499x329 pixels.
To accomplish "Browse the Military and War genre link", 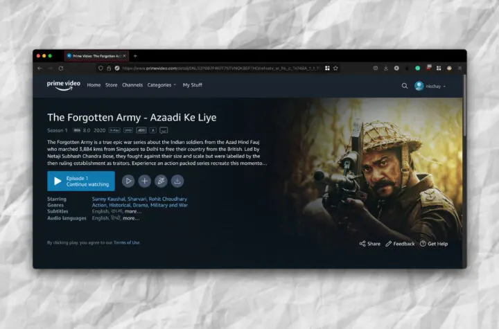I will pyautogui.click(x=169, y=205).
